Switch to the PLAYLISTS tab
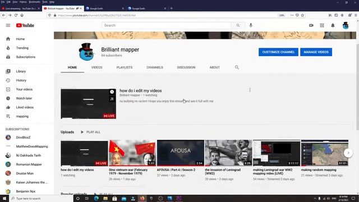 (125, 67)
